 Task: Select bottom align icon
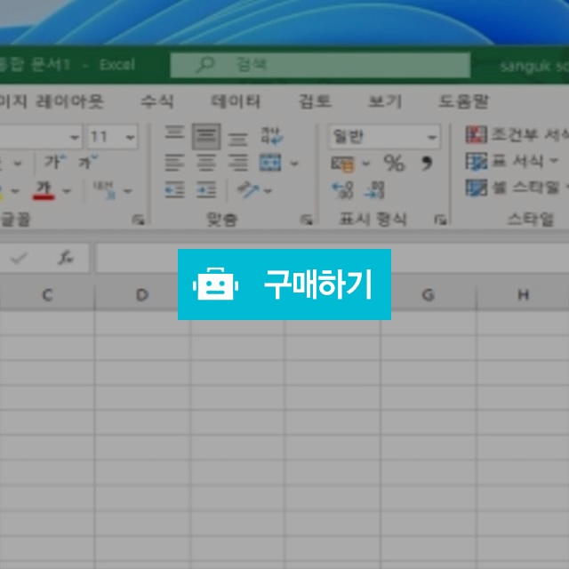(x=237, y=139)
